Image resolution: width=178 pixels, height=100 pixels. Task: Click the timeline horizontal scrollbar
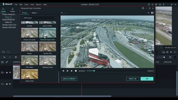pyautogui.click(x=62, y=96)
